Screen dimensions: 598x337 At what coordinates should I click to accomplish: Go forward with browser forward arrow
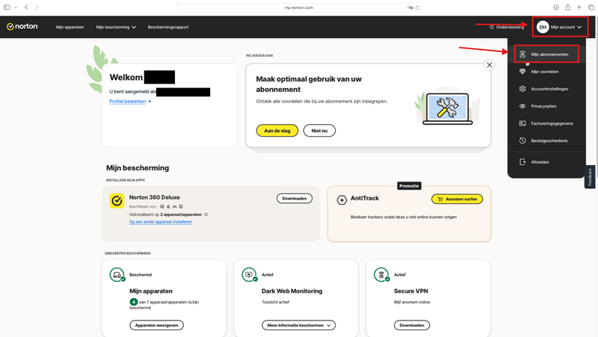37,7
